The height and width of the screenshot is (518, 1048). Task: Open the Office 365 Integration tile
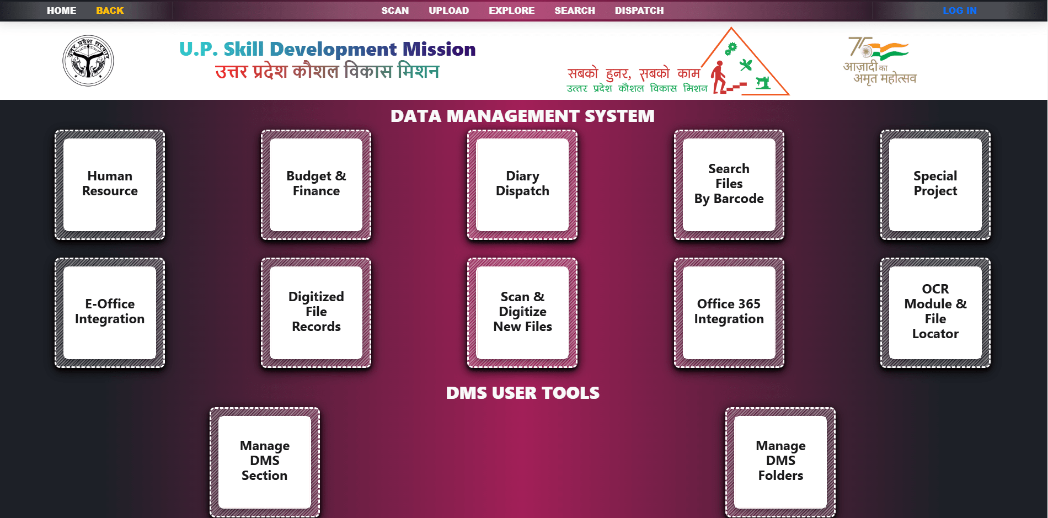pyautogui.click(x=729, y=313)
